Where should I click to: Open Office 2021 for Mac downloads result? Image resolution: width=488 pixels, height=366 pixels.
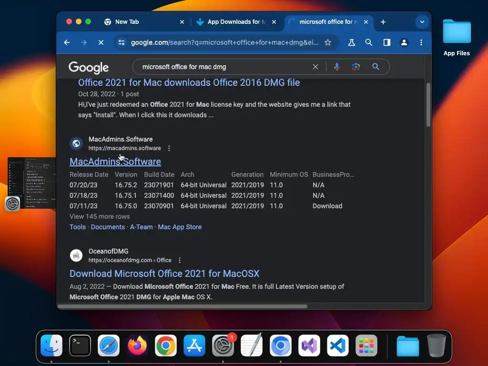pos(189,82)
